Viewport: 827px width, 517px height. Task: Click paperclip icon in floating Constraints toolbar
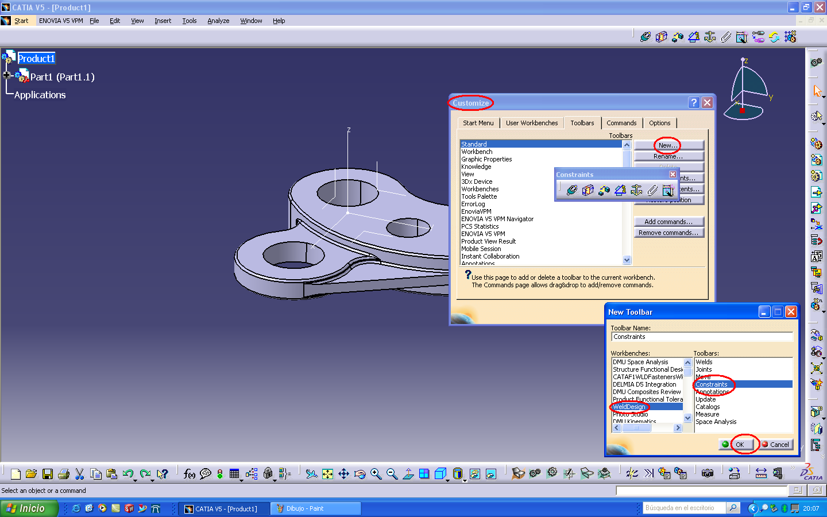coord(652,190)
